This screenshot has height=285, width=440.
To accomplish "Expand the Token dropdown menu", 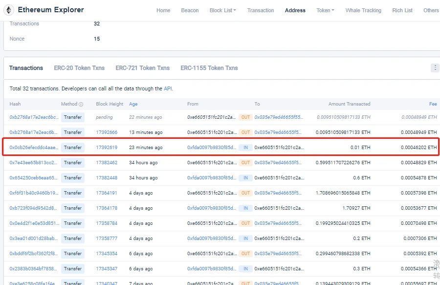I will 325,10.
